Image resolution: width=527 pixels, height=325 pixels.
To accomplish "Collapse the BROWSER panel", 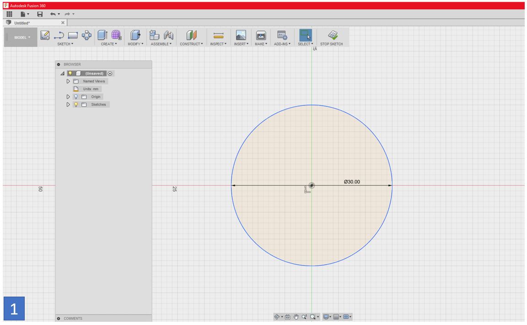I will pyautogui.click(x=59, y=64).
